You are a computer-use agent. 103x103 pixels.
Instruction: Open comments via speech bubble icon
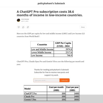point(23,27)
